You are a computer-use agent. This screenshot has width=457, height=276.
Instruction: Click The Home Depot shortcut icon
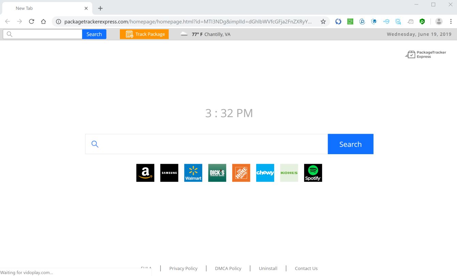[x=241, y=173]
